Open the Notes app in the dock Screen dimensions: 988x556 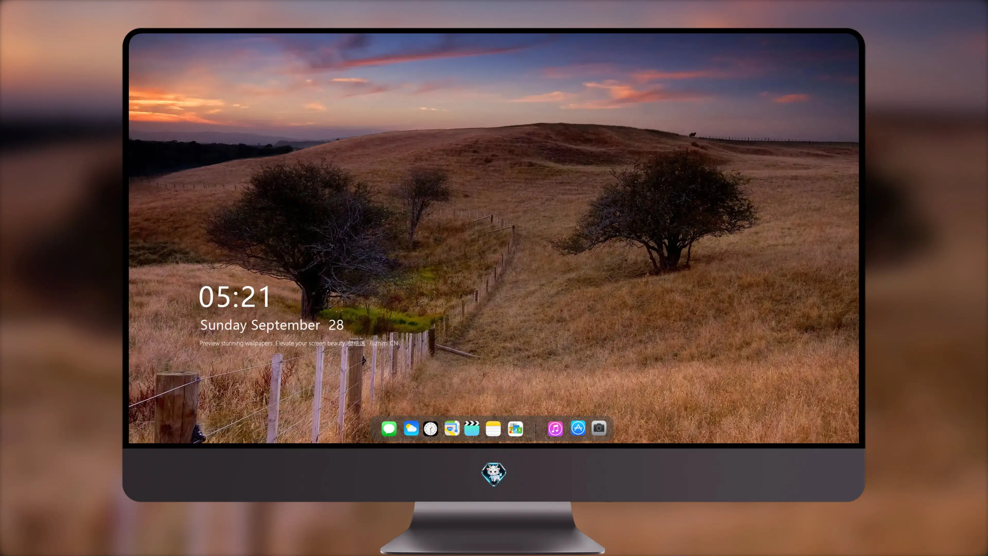(x=493, y=429)
